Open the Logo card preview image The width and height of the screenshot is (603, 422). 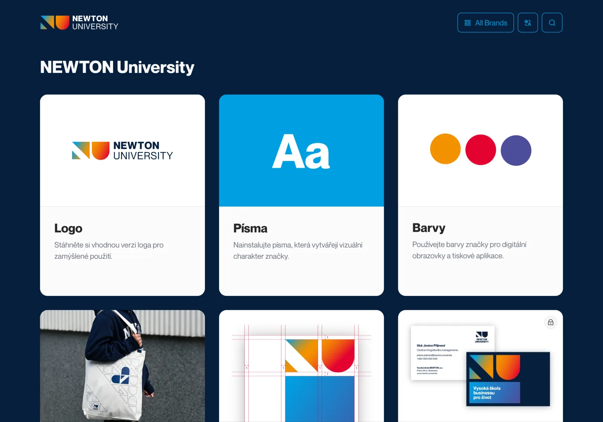(122, 150)
